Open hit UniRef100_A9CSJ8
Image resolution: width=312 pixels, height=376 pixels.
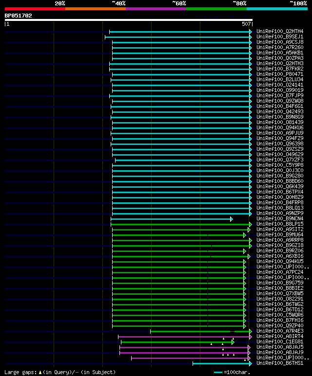tap(280, 42)
